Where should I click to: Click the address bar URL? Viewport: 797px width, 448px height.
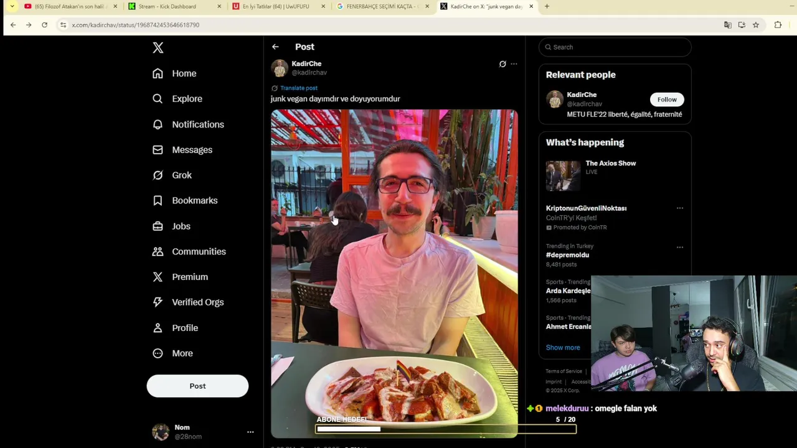pyautogui.click(x=135, y=25)
